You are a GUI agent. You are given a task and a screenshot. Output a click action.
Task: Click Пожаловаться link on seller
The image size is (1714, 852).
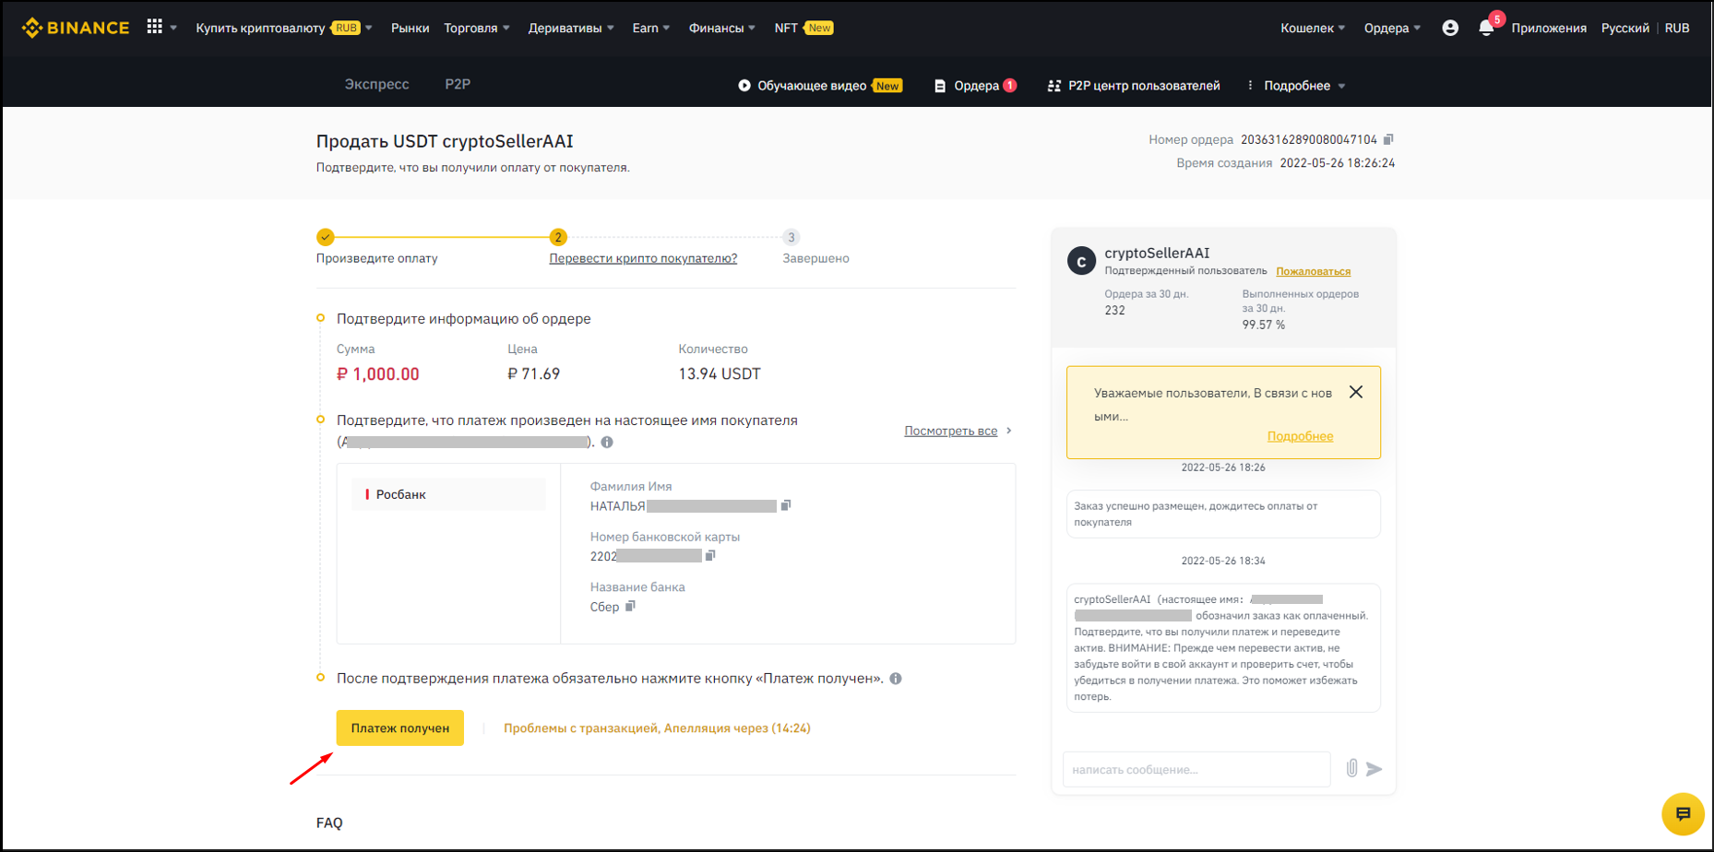(1313, 271)
